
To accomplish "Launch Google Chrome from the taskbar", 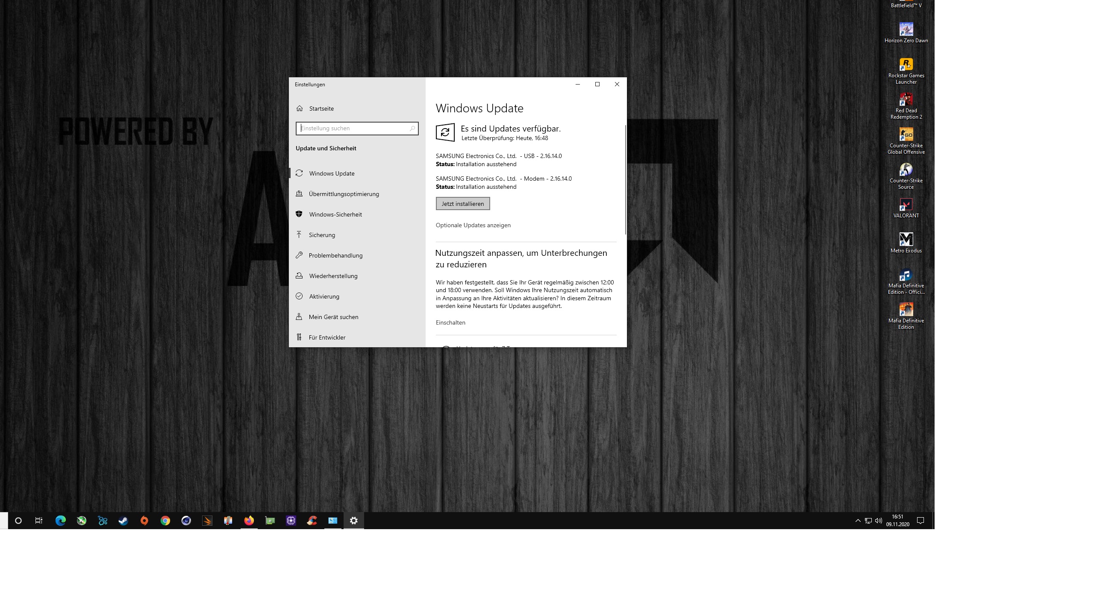I will (x=165, y=521).
